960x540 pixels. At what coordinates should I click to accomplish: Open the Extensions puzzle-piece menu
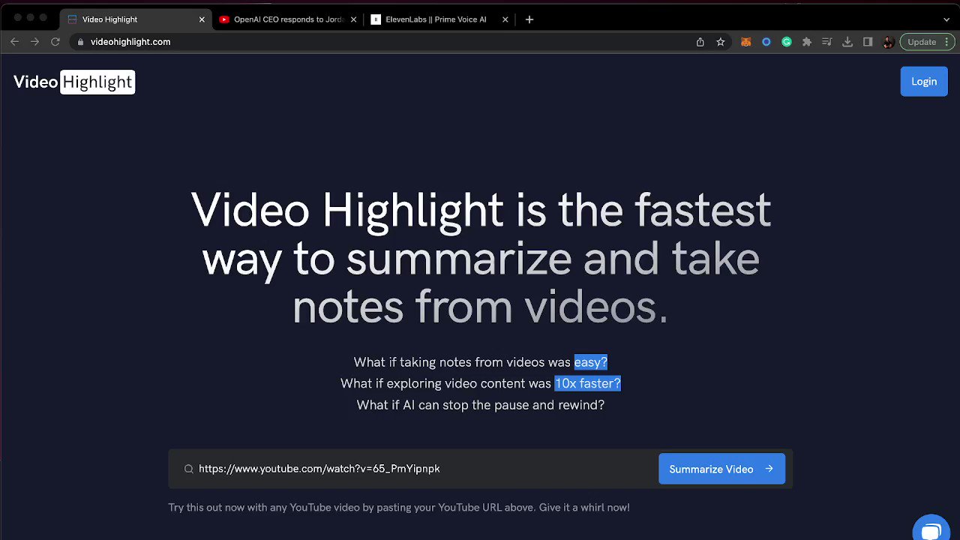coord(807,42)
